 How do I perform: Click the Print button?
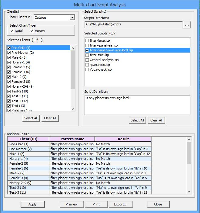tap(96, 204)
